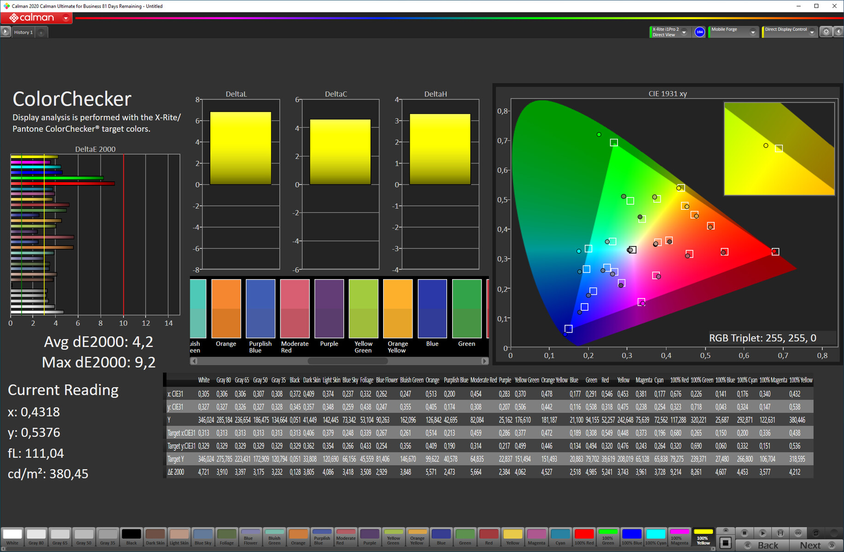Select the 100% Red color patch
844x552 pixels.
[x=584, y=536]
